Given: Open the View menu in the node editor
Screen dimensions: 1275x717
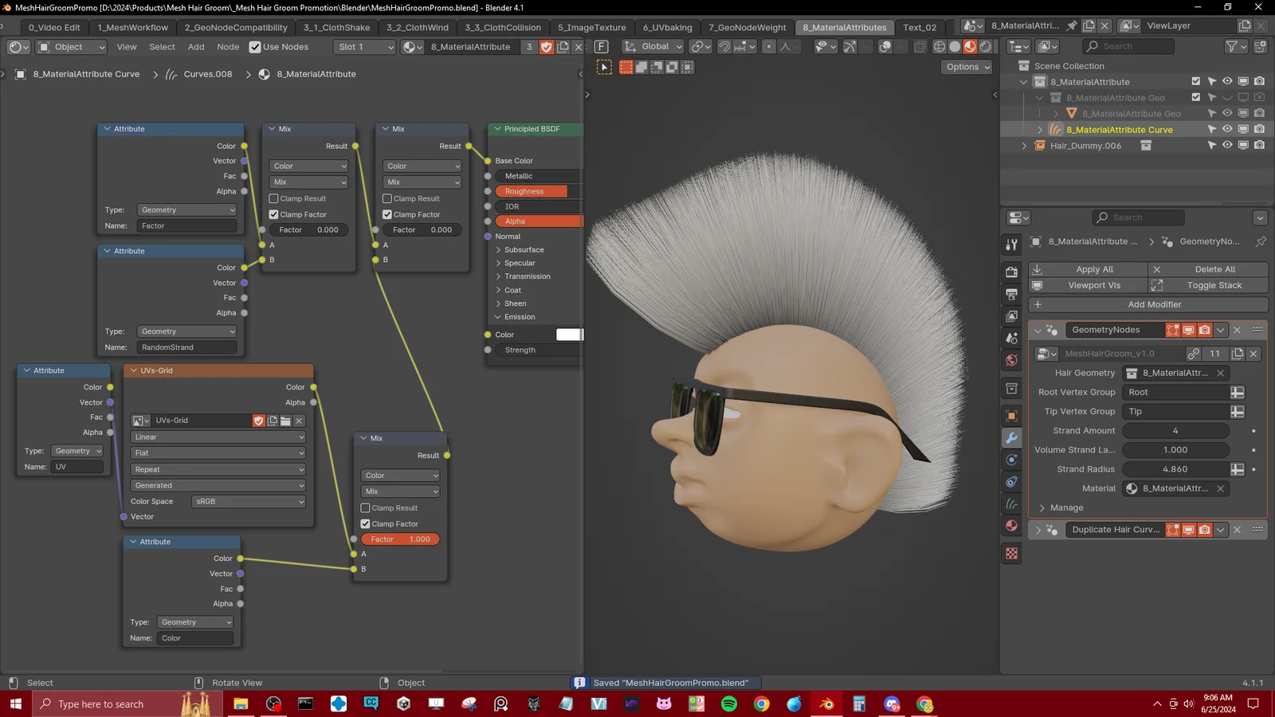Looking at the screenshot, I should (x=126, y=46).
